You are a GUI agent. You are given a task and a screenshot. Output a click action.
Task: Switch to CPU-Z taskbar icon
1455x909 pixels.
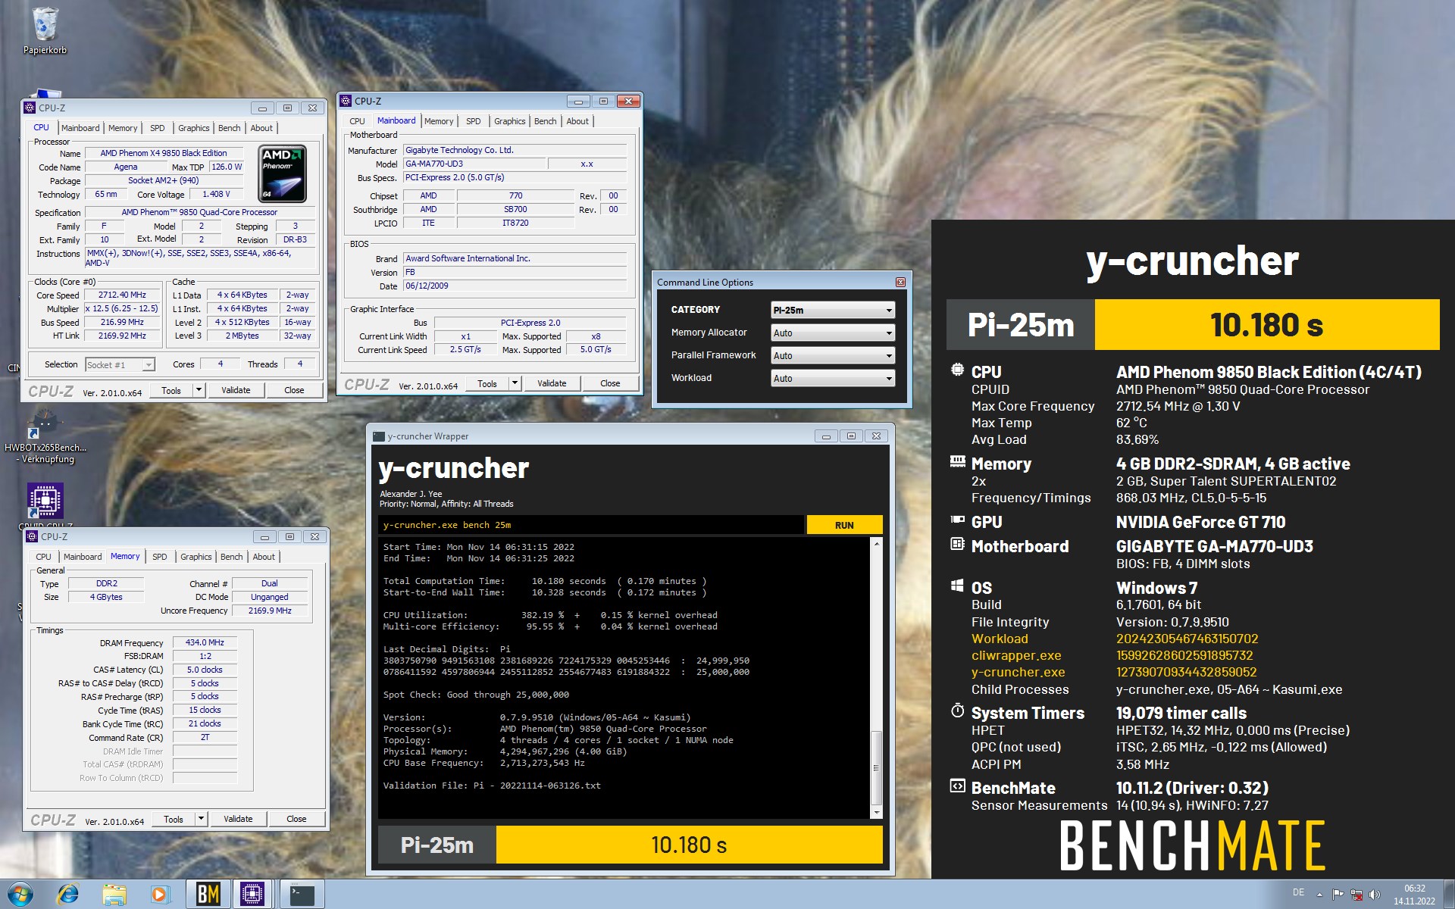252,894
